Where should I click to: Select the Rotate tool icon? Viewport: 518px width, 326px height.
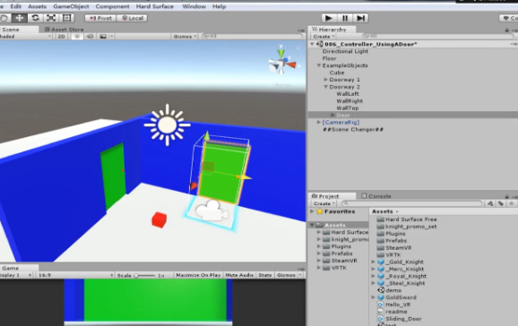(35, 18)
